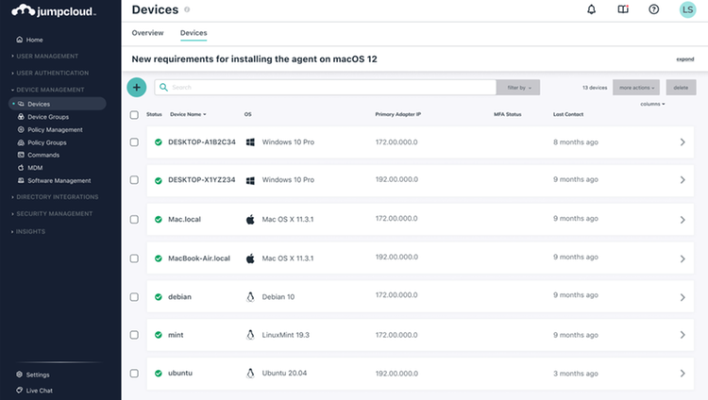Image resolution: width=708 pixels, height=400 pixels.
Task: Open the notifications bell
Action: pyautogui.click(x=591, y=9)
